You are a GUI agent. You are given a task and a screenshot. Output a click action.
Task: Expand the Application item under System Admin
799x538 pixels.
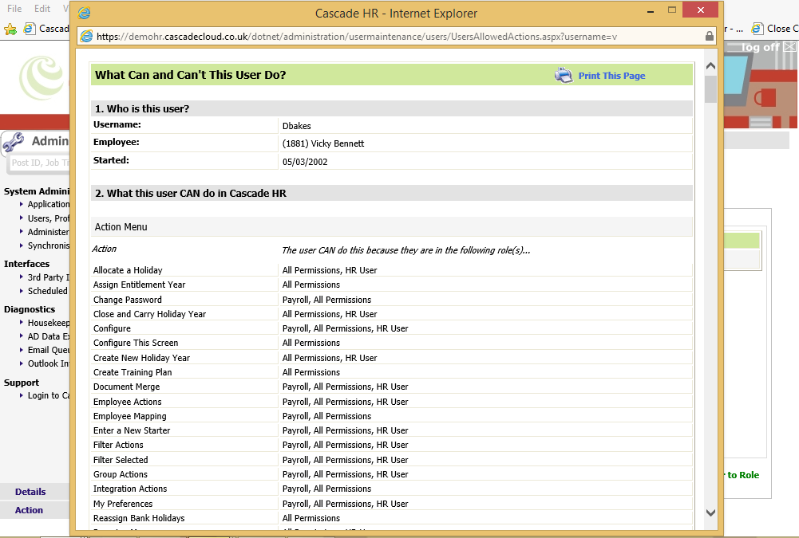pos(49,204)
